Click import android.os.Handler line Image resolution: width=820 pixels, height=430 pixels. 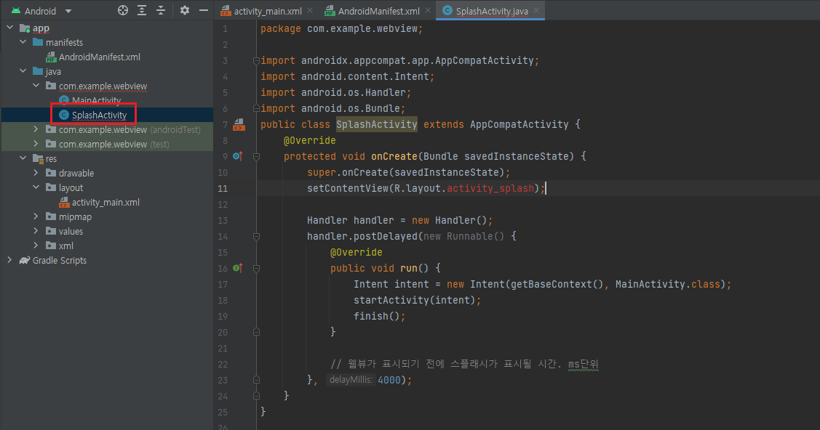335,92
